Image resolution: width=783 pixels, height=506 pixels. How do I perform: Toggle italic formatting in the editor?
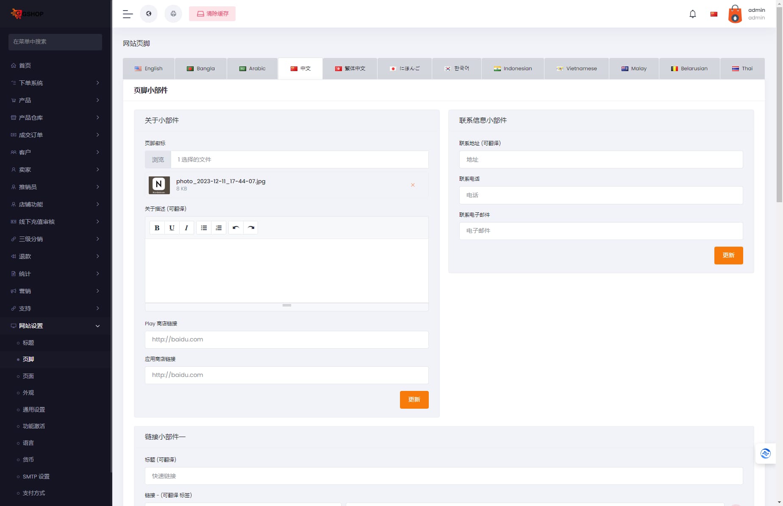pyautogui.click(x=186, y=228)
